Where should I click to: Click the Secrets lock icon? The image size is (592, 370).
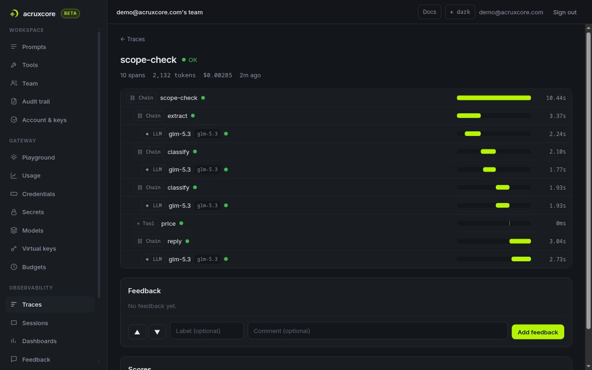tap(14, 212)
